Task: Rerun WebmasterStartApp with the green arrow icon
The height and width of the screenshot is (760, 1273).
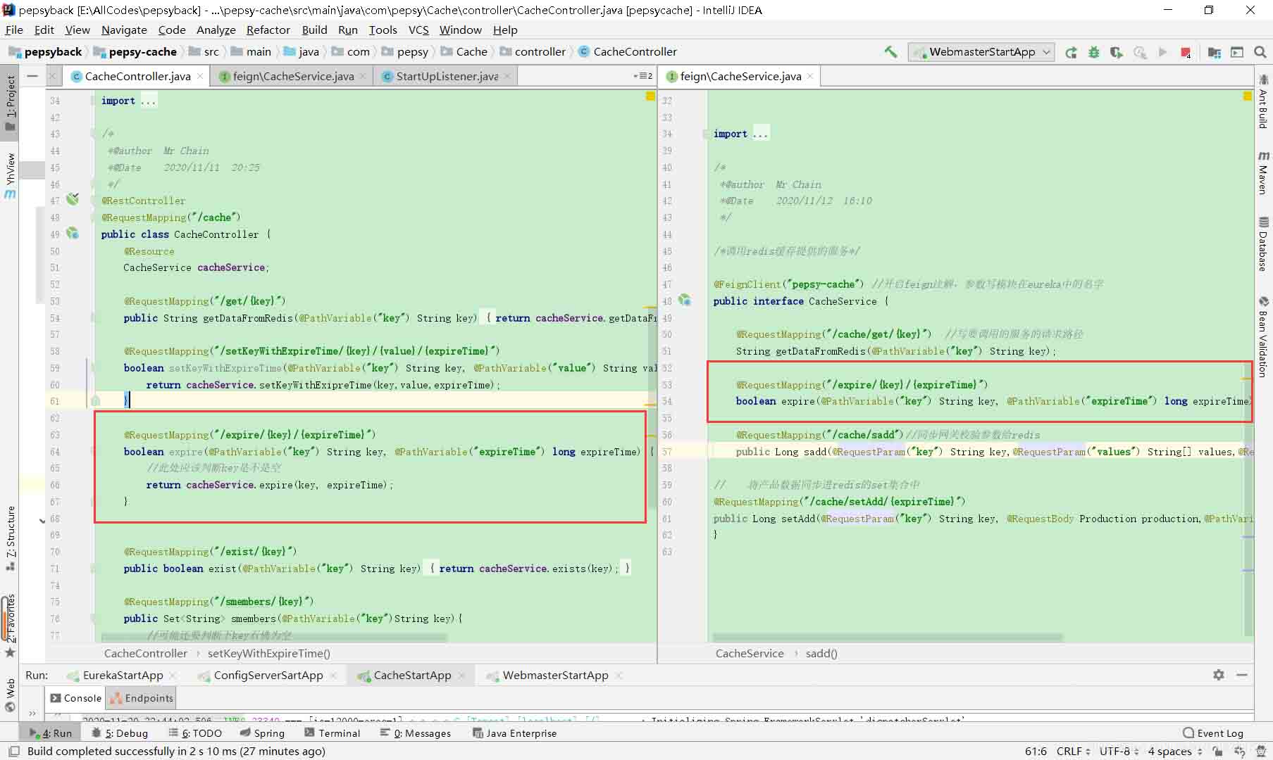Action: pyautogui.click(x=1071, y=52)
